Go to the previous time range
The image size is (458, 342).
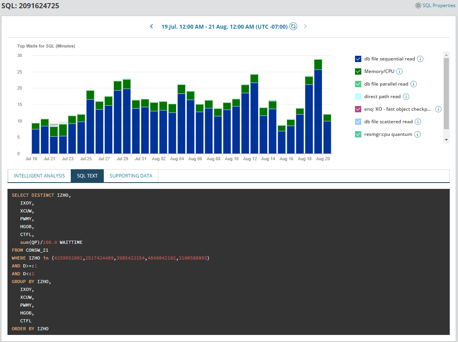(x=151, y=27)
